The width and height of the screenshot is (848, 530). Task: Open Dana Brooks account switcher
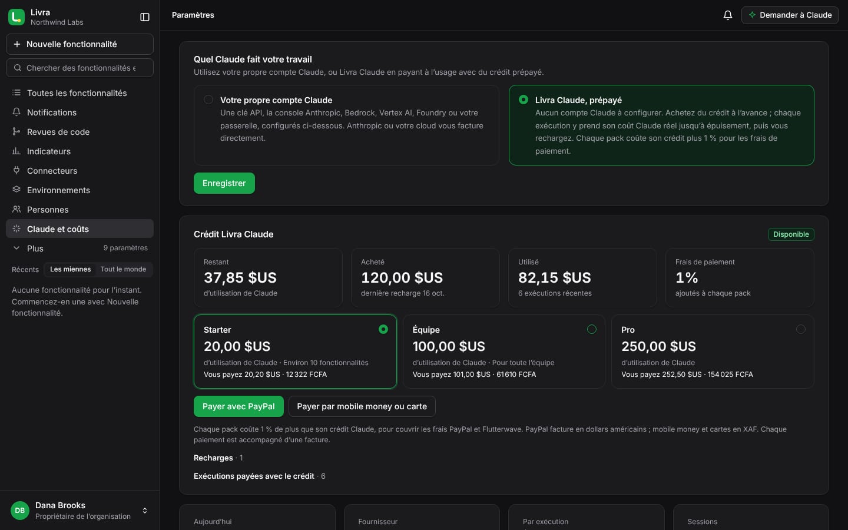pos(79,511)
